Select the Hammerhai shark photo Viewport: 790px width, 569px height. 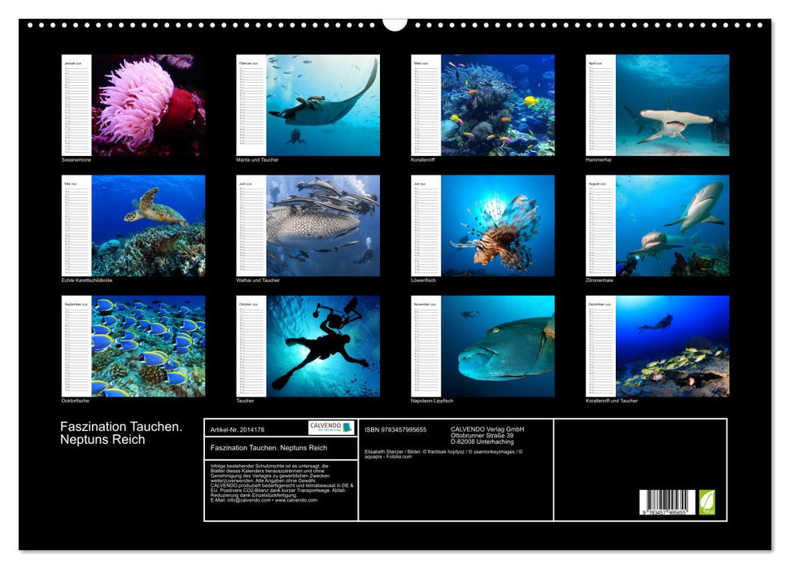pyautogui.click(x=672, y=105)
